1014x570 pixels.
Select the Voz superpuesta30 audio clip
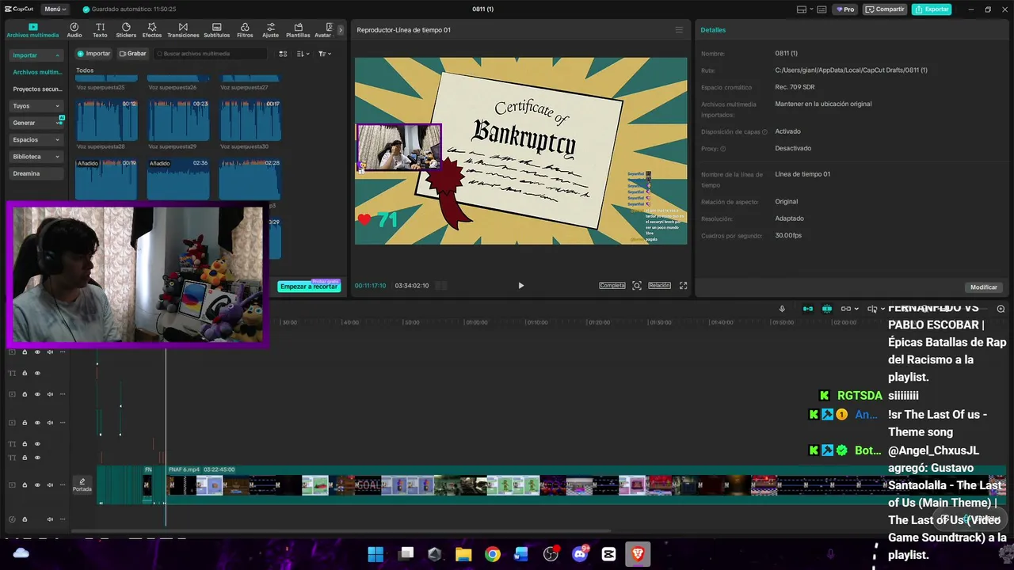[250, 120]
